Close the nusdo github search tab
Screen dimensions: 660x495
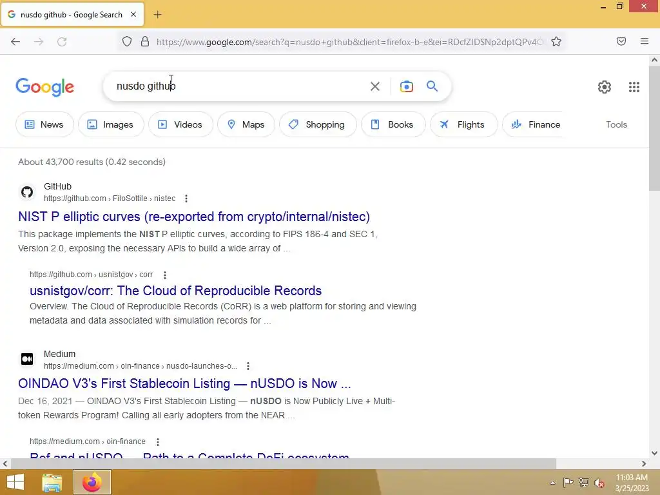133,14
